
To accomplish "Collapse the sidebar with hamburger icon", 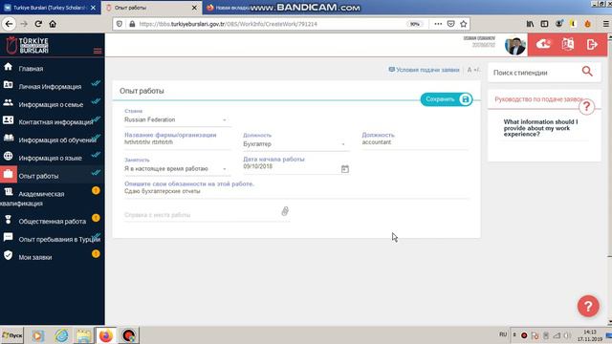I will click(98, 51).
